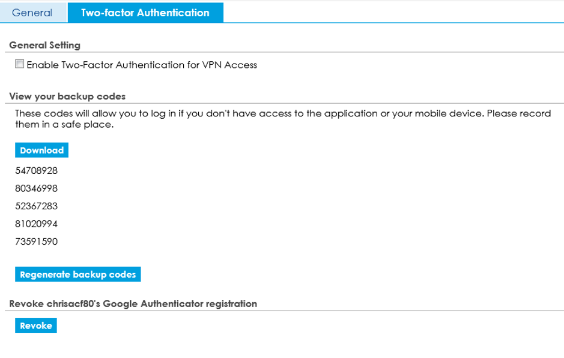Click the last backup code 73591590
Screen dimensions: 564x358
pos(36,242)
